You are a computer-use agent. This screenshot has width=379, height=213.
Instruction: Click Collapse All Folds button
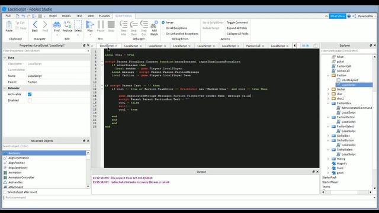point(237,34)
